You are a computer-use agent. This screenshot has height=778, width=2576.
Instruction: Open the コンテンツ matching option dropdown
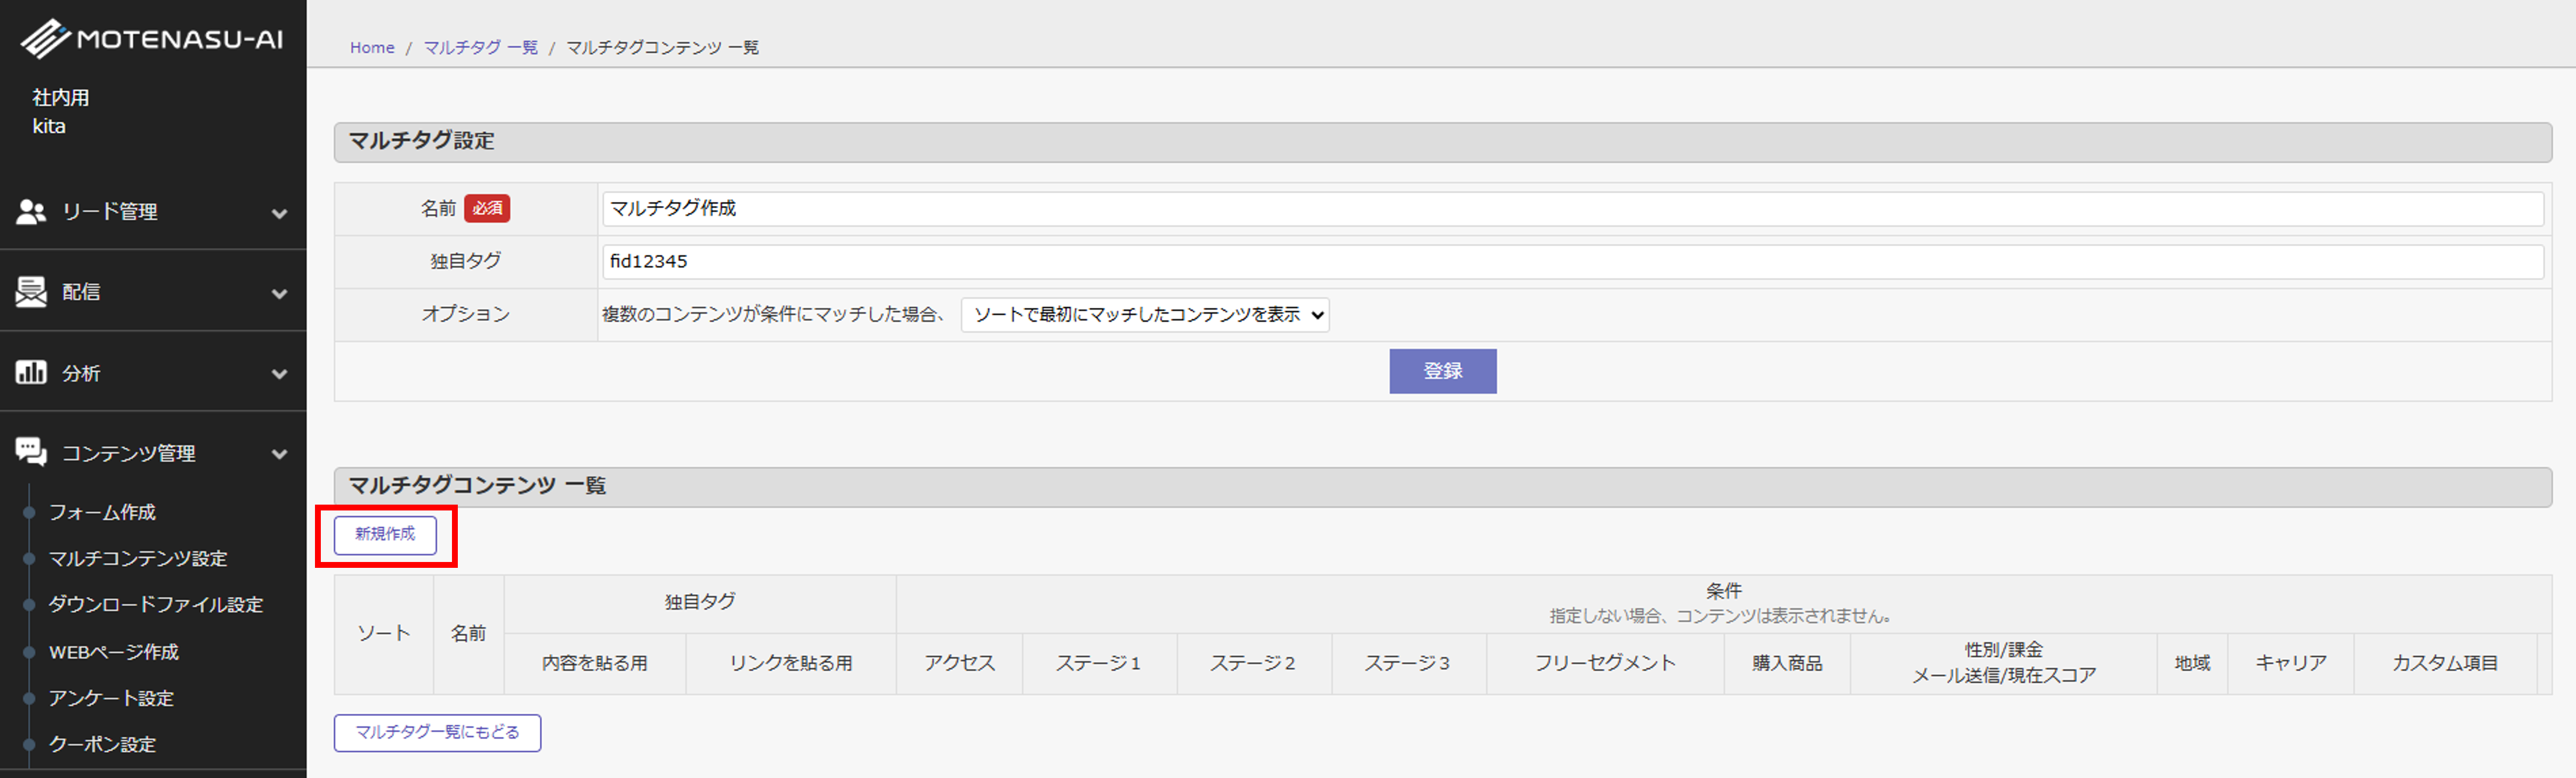pos(1144,315)
